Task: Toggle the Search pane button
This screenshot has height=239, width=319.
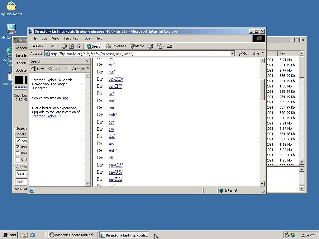Action: click(x=94, y=46)
